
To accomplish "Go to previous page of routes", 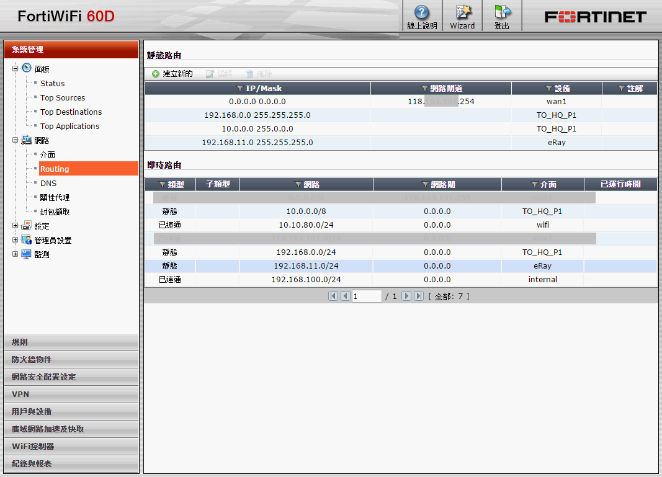I will pos(346,296).
